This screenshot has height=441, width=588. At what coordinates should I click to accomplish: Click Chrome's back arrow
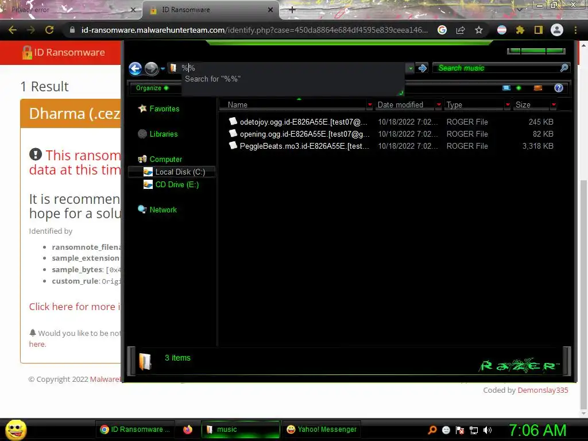13,30
